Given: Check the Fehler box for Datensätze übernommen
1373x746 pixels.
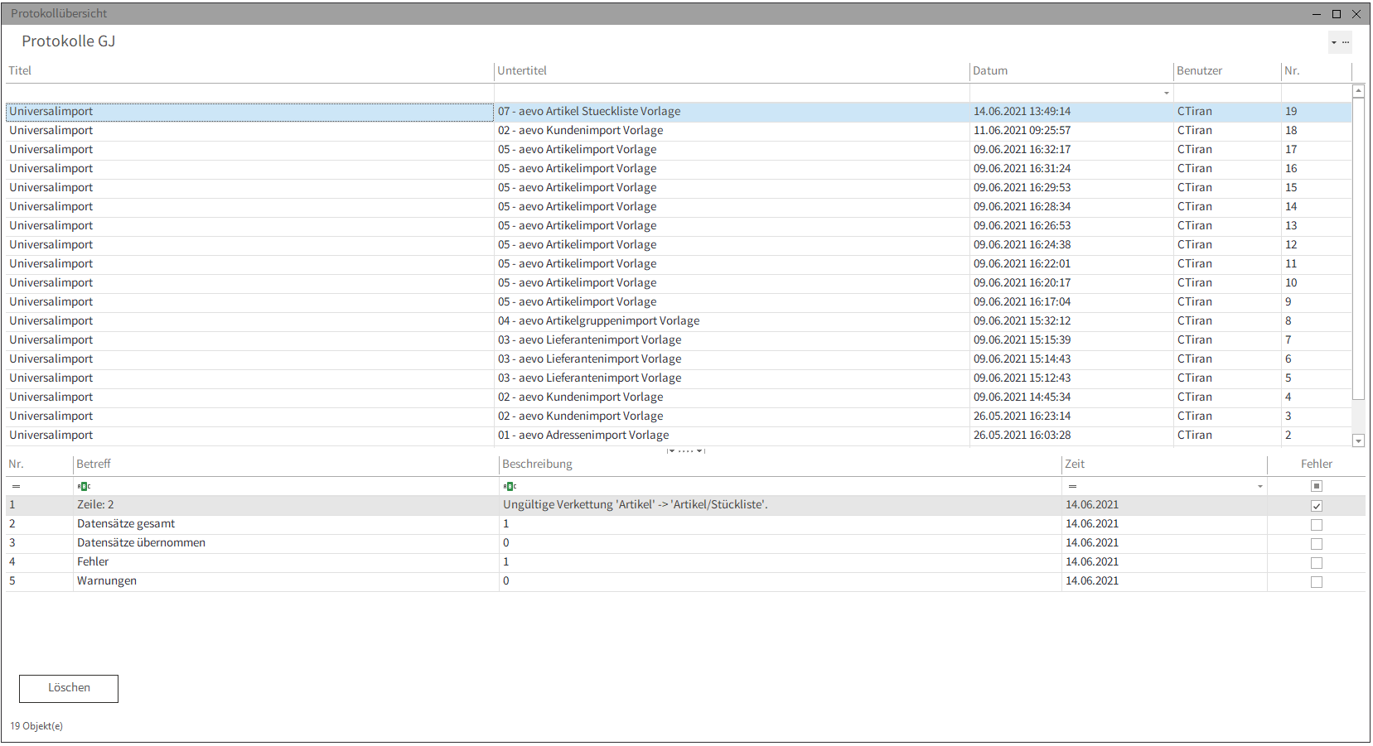Looking at the screenshot, I should click(1317, 544).
